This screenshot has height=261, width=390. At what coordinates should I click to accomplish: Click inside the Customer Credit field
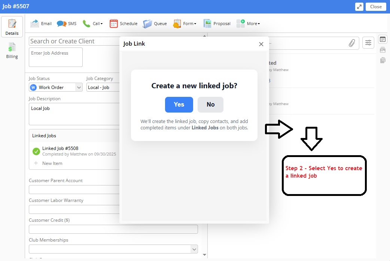(x=112, y=229)
